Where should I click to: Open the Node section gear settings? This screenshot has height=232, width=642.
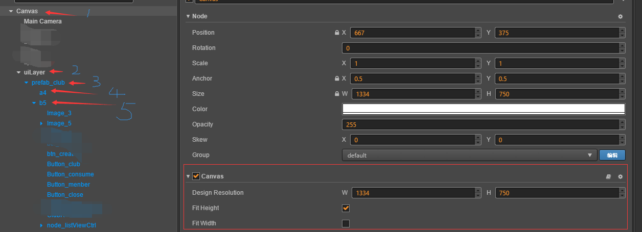pos(621,16)
